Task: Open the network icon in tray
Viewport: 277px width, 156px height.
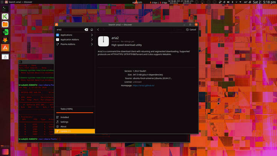Action: (x=236, y=2)
